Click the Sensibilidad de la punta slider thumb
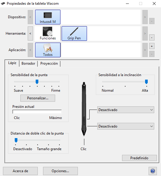 (37, 82)
